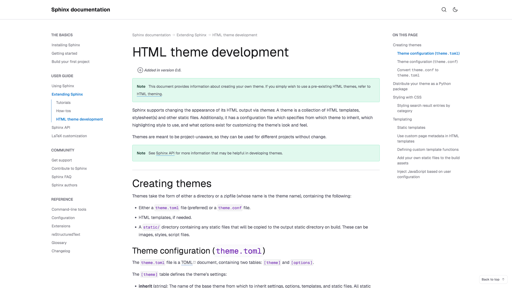Jump to Creating themes on this page
512x288 pixels.
(x=407, y=45)
